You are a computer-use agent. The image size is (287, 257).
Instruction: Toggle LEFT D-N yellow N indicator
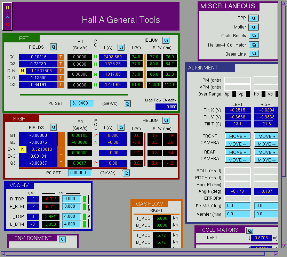pyautogui.click(x=22, y=71)
